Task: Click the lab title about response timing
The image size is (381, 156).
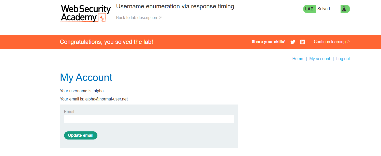Action: point(175,7)
